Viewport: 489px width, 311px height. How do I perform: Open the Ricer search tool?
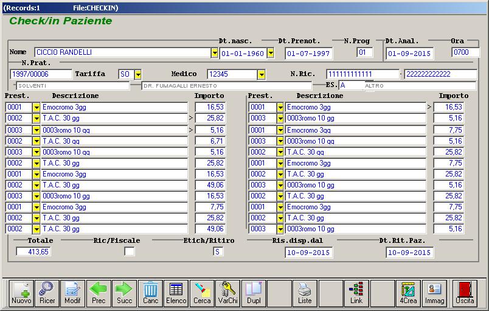(47, 293)
